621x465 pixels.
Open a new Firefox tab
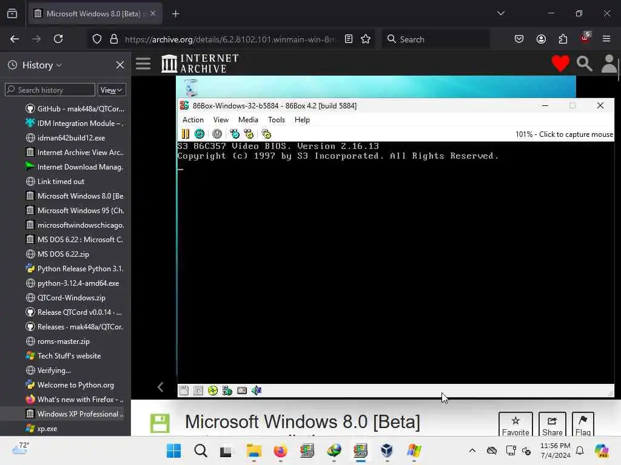[175, 14]
